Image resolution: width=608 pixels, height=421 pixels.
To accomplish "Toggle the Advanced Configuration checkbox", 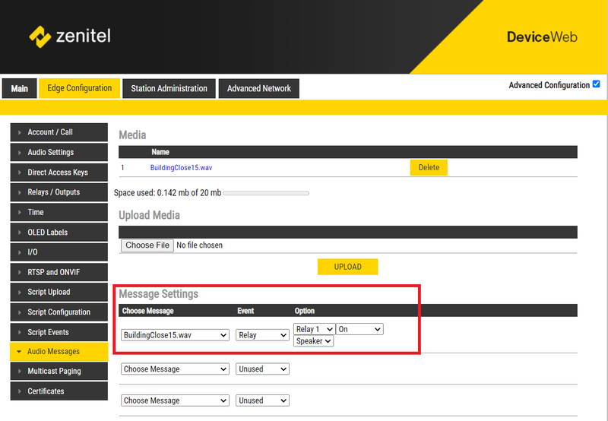I will (x=596, y=84).
